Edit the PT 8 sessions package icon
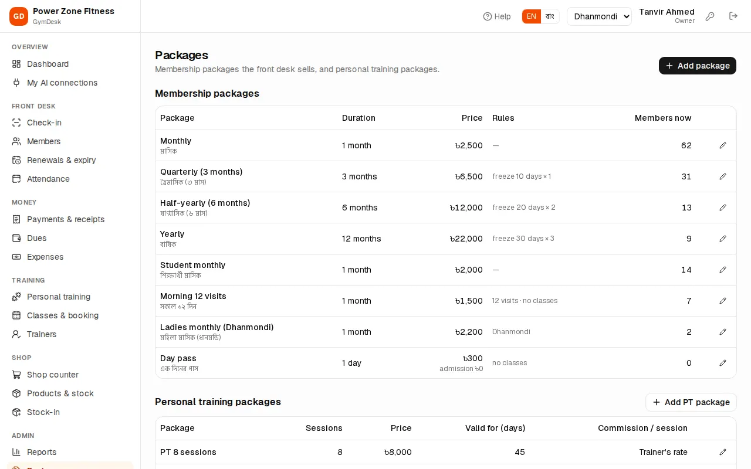The image size is (751, 469). coord(723,452)
